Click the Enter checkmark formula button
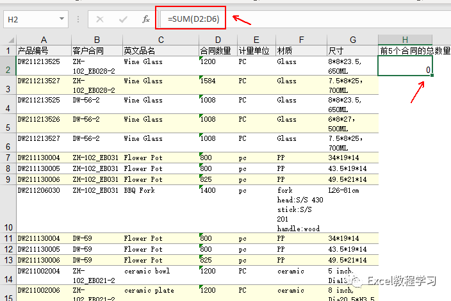This screenshot has height=301, width=451. [123, 19]
